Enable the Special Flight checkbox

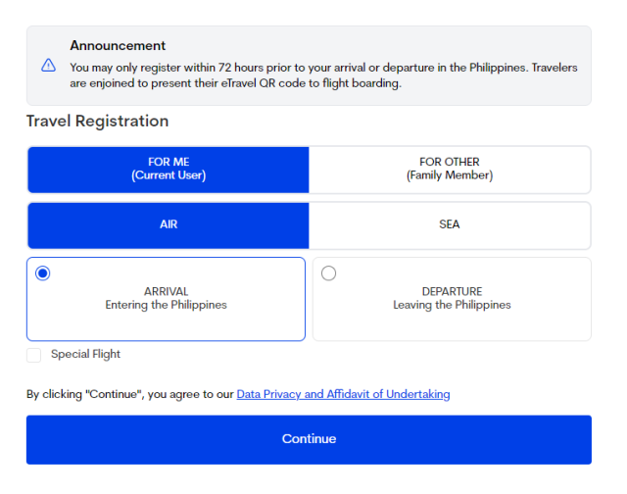click(34, 355)
